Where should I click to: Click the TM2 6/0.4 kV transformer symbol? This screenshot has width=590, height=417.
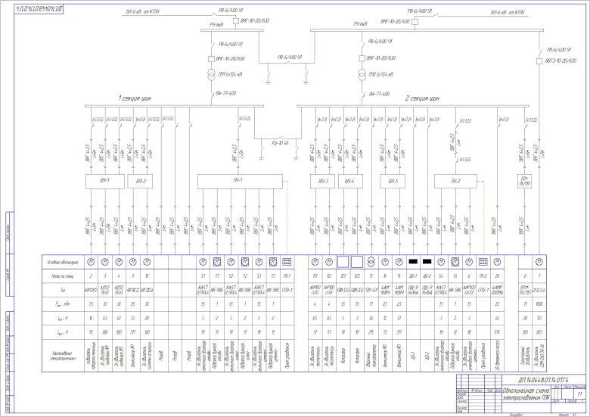point(364,75)
